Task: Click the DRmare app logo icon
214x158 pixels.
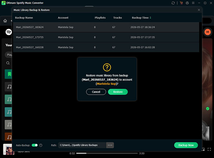Action: (4, 3)
